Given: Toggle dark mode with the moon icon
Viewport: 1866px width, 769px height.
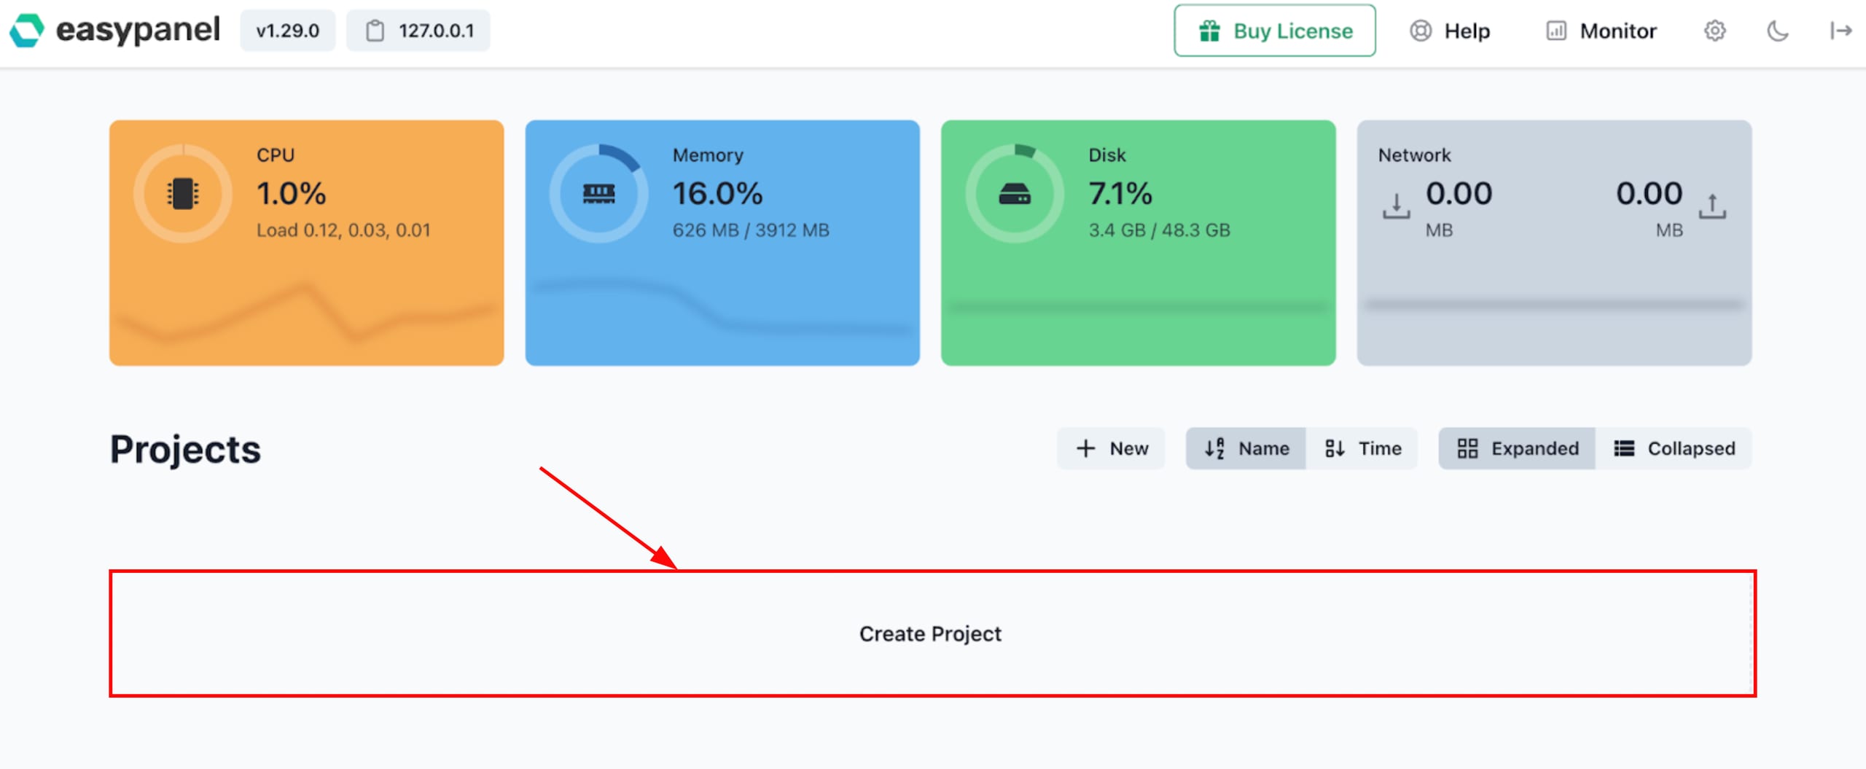Looking at the screenshot, I should click(1779, 31).
